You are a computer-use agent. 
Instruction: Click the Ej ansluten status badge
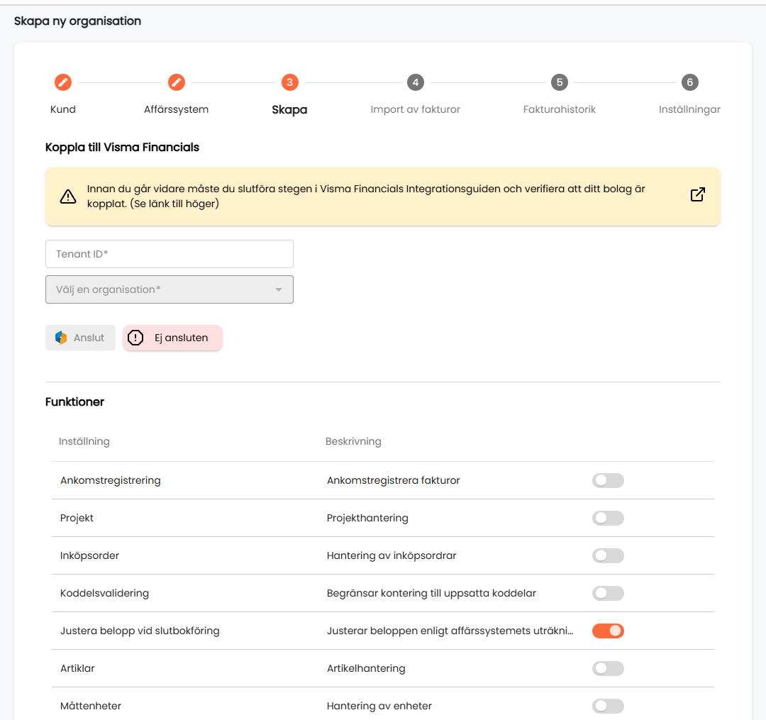[x=172, y=338]
